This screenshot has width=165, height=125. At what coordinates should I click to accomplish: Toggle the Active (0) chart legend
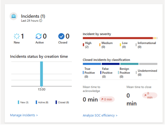coord(42,102)
